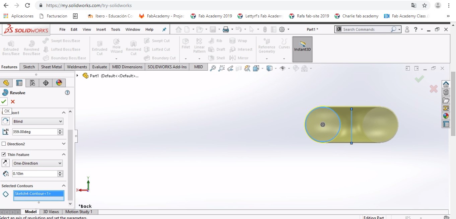Open the One-Direction thin type dropdown
Viewport: 456px width, 219px height.
coord(37,163)
